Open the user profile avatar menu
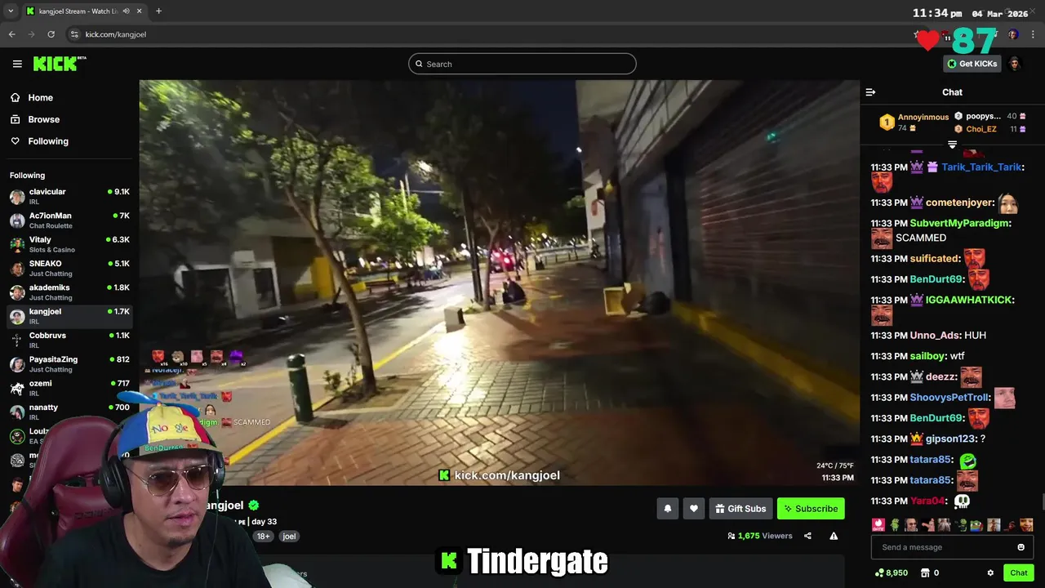 click(x=1015, y=64)
